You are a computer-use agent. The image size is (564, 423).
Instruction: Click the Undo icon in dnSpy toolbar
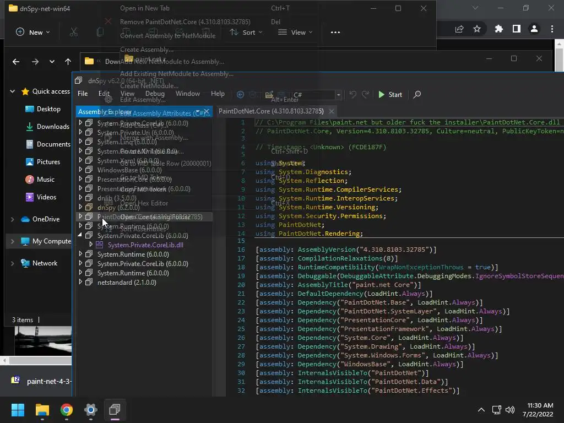(353, 95)
